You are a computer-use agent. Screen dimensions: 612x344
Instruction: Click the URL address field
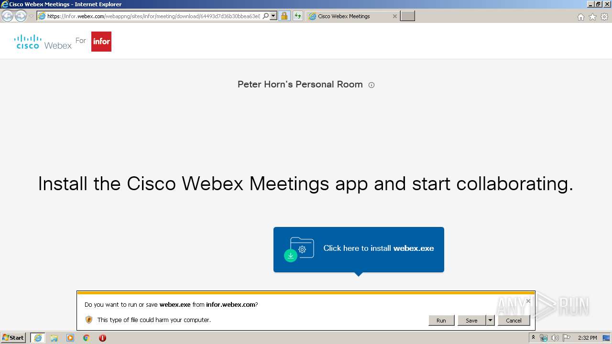click(153, 16)
